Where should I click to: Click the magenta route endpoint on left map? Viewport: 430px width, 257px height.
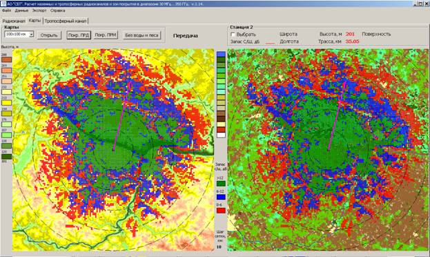(130, 83)
